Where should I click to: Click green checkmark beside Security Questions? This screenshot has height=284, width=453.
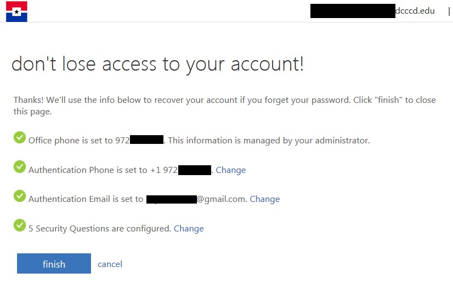[20, 225]
